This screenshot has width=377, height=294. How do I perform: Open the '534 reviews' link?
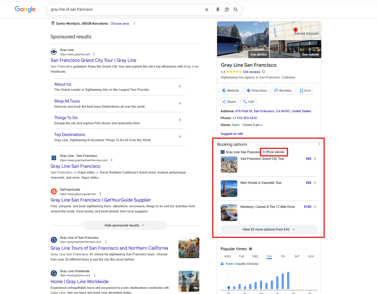coord(251,72)
